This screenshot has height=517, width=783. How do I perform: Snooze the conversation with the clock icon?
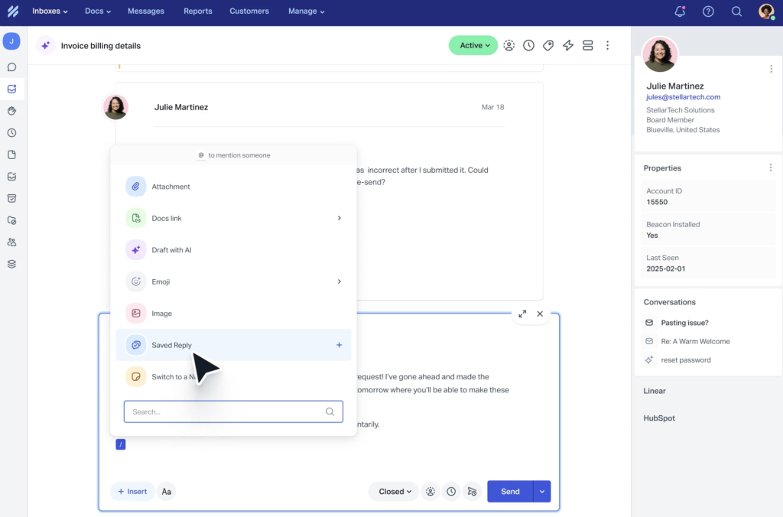coord(528,45)
